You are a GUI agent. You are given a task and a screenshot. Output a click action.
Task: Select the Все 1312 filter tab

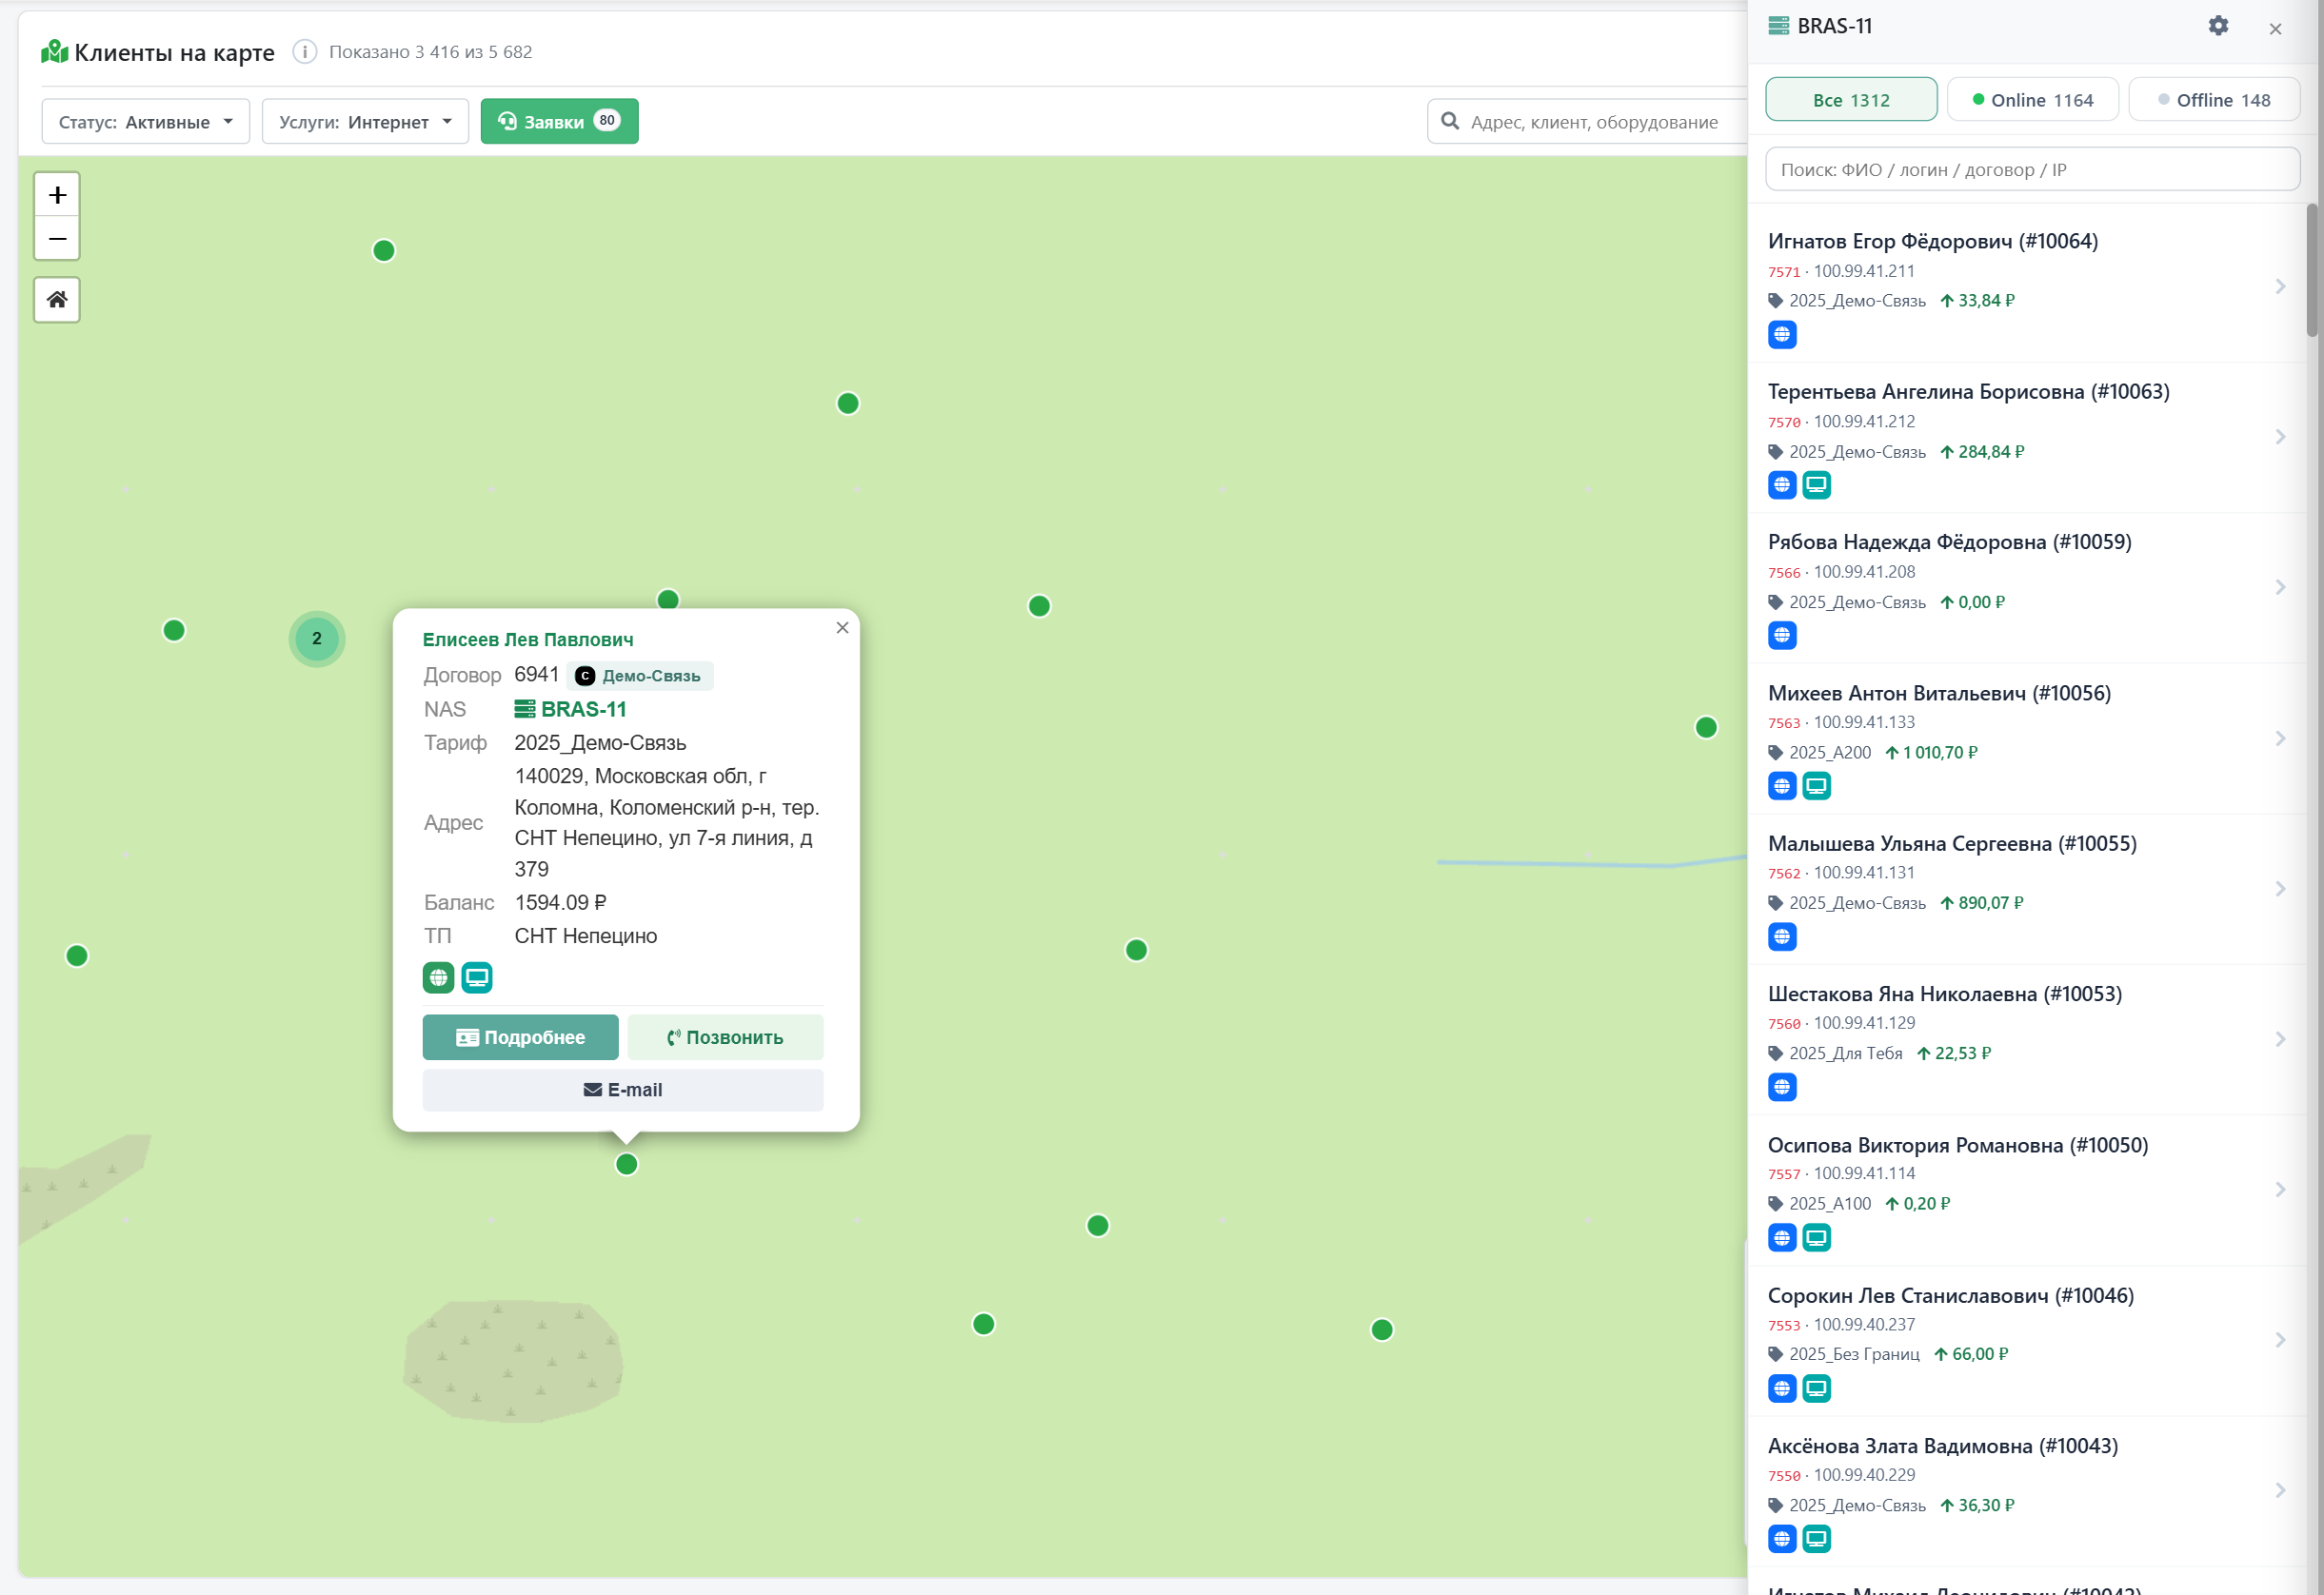pyautogui.click(x=1851, y=100)
